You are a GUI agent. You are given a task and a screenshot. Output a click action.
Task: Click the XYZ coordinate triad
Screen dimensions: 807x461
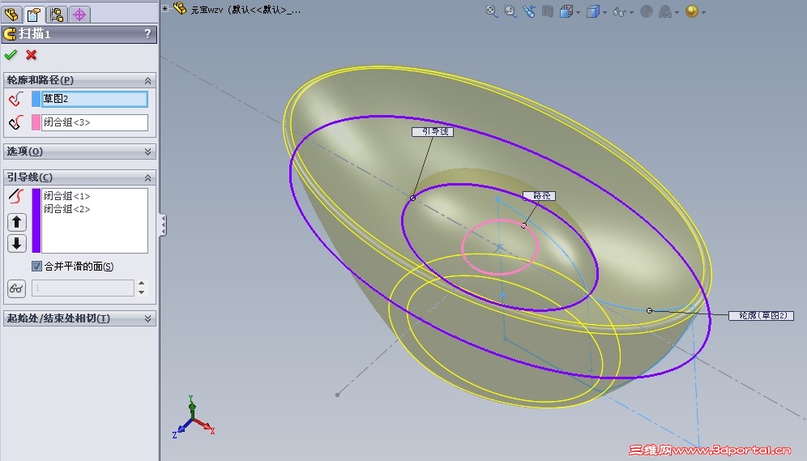(193, 417)
